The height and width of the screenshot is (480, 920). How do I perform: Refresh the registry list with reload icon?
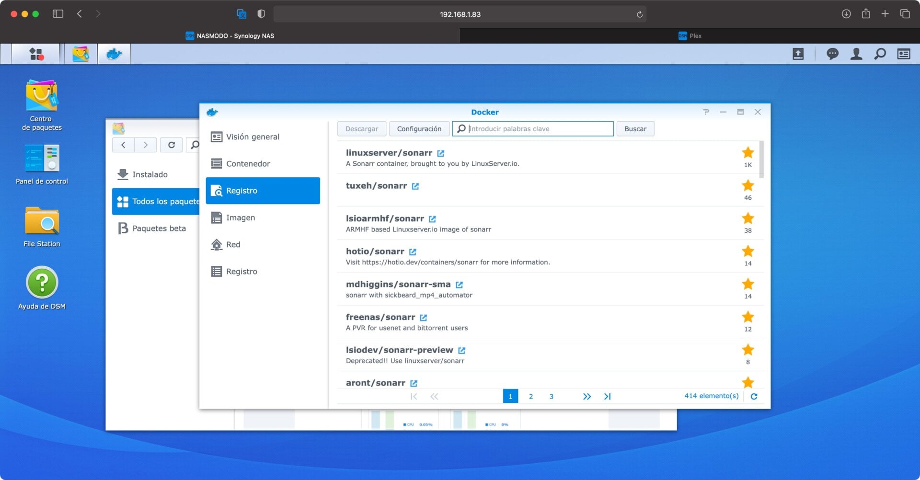(x=754, y=396)
